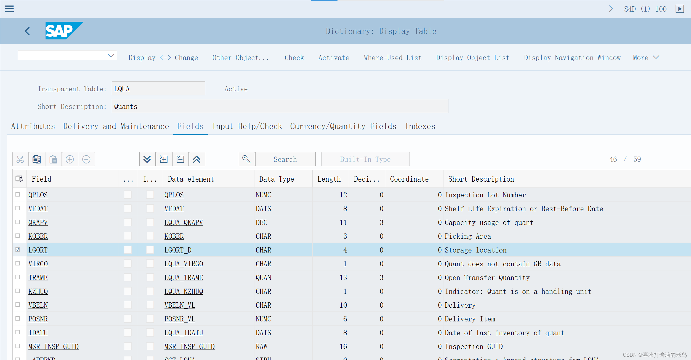Open the Attributes tab
Image resolution: width=691 pixels, height=360 pixels.
pyautogui.click(x=33, y=126)
